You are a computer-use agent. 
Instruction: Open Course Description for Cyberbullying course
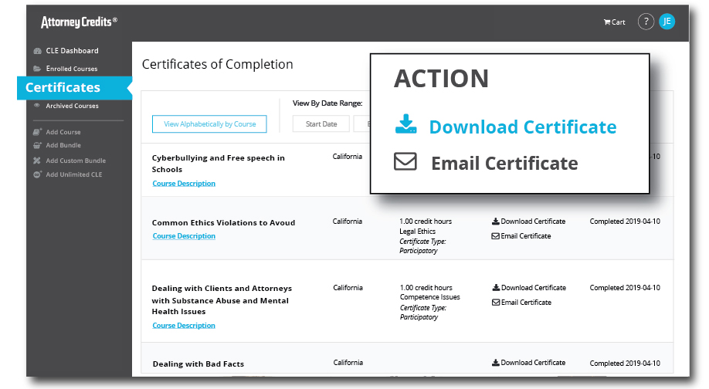(x=184, y=184)
